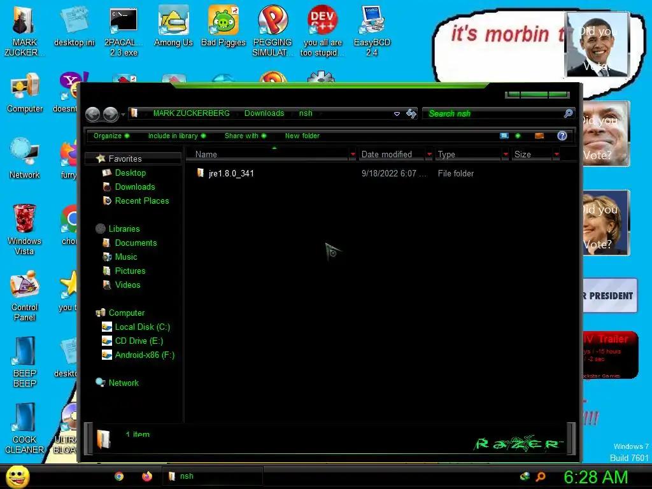Open the Size column filter dropdown arrow

[556, 154]
